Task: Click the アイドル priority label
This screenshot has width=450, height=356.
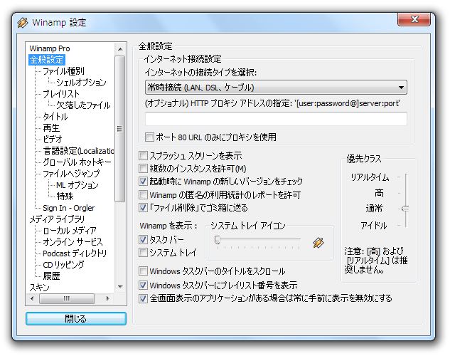Action: tap(374, 226)
